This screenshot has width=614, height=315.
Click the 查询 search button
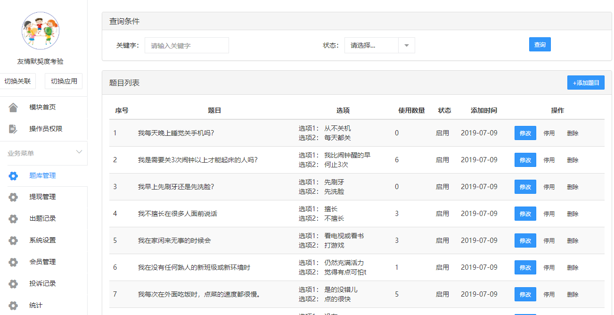pyautogui.click(x=540, y=44)
